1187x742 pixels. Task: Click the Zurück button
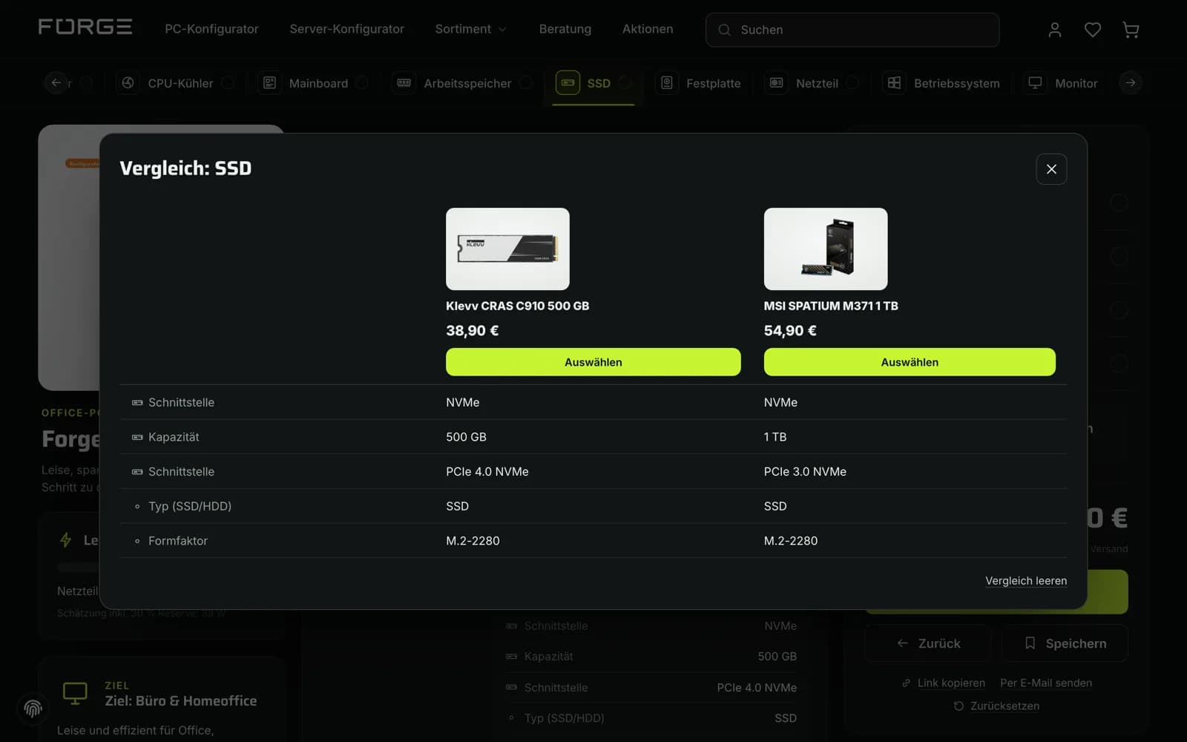928,643
